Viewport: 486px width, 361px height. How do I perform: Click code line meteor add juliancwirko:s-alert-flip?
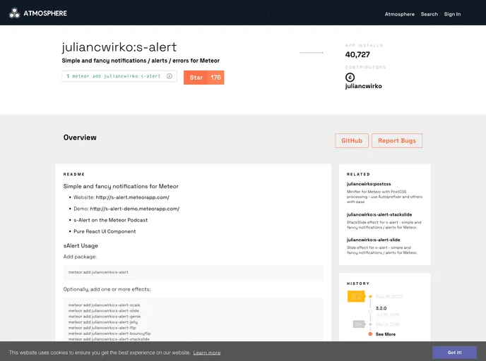pyautogui.click(x=102, y=328)
